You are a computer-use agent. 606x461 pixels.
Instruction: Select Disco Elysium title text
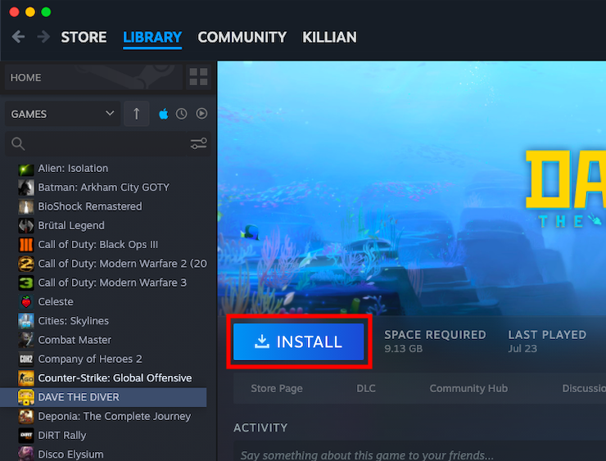click(x=70, y=454)
